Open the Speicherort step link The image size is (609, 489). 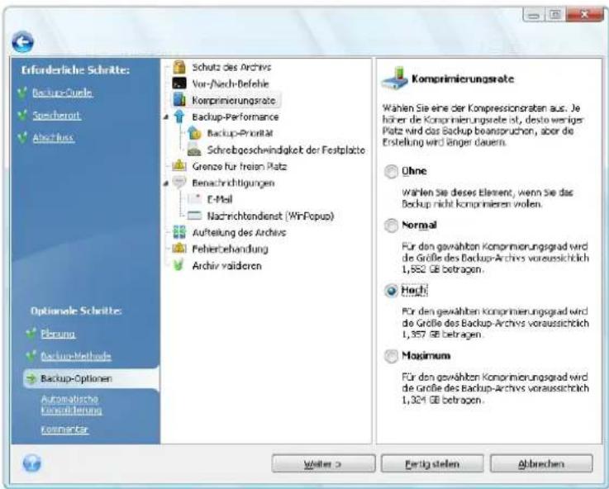click(57, 116)
